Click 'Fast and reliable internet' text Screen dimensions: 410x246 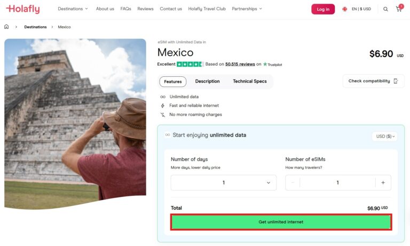pyautogui.click(x=194, y=106)
